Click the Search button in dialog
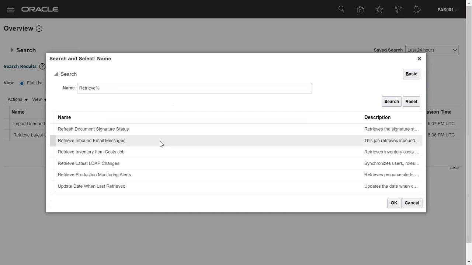The height and width of the screenshot is (265, 472). tap(392, 102)
